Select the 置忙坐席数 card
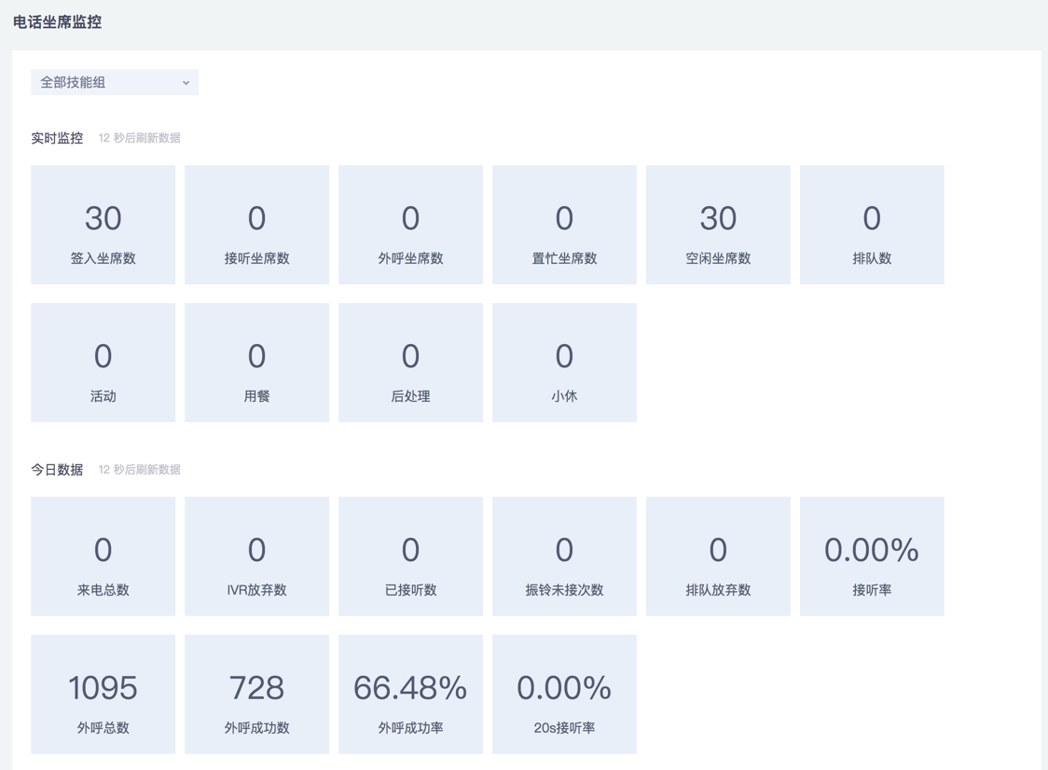The width and height of the screenshot is (1048, 770). click(x=564, y=225)
